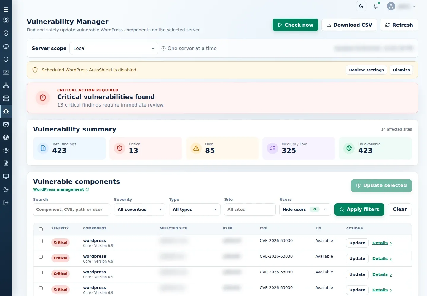
Task: Click the AFFECTED SITE column header
Action: tap(173, 228)
